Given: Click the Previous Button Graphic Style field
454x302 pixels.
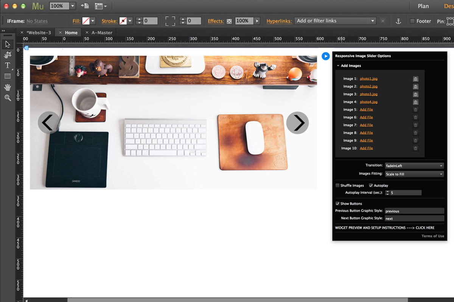Looking at the screenshot, I should pos(414,211).
